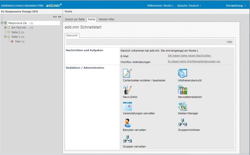This screenshot has height=155, width=250.
Task: Click 'add.min Schnellstart' heading
Action: (x=83, y=27)
